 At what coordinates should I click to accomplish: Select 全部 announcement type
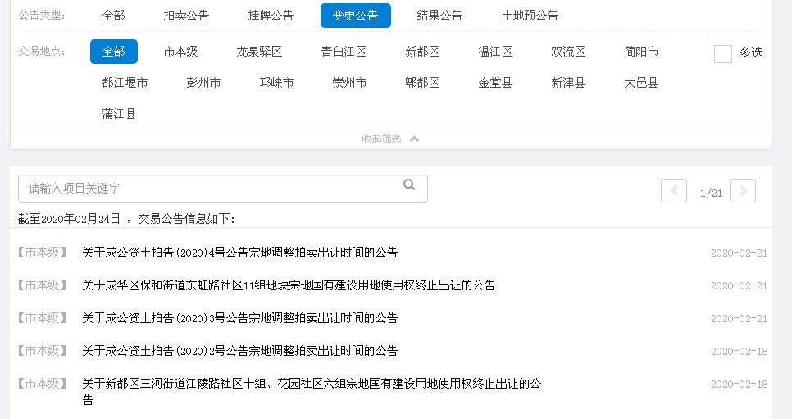coord(113,16)
